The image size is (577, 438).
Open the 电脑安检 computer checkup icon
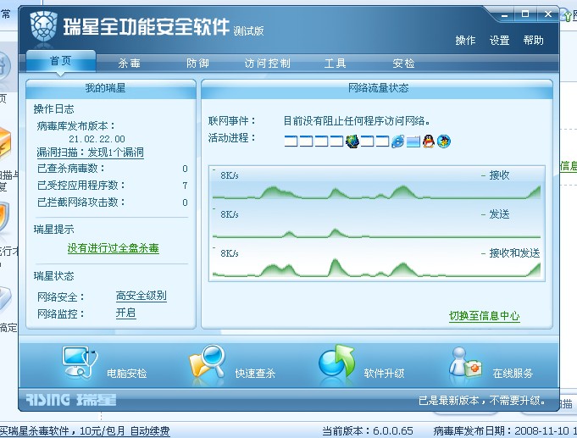click(80, 363)
